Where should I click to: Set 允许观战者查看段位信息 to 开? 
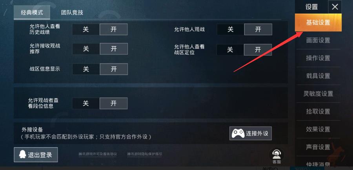pyautogui.click(x=113, y=103)
